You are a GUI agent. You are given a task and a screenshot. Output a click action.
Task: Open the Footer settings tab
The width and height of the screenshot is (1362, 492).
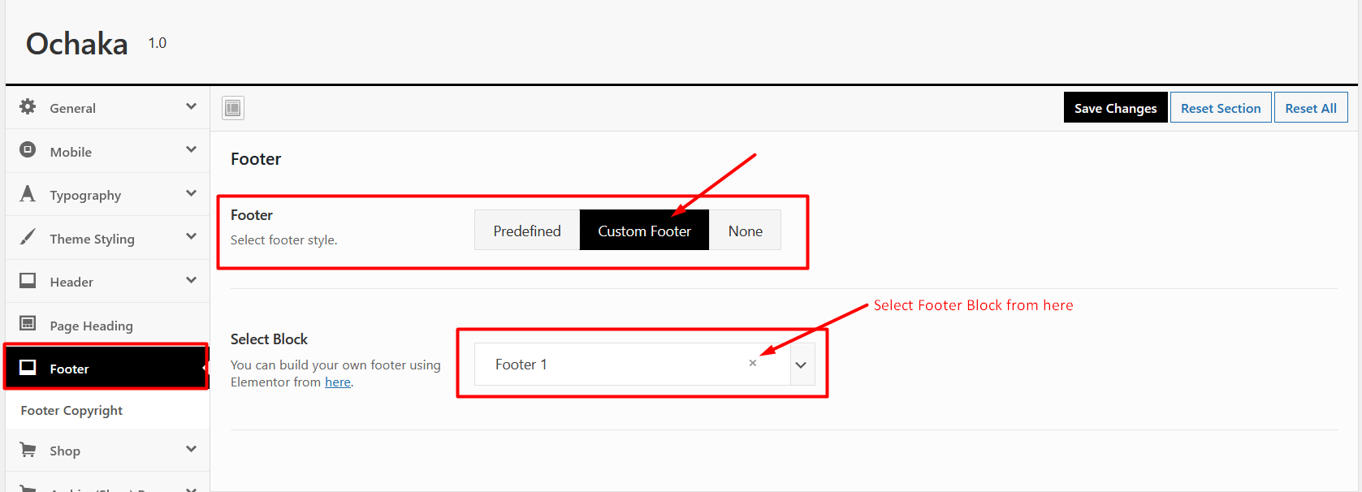tap(69, 369)
